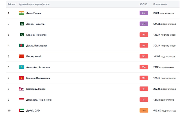
Task: Click the orange AQI badge 149
Action: point(144,110)
